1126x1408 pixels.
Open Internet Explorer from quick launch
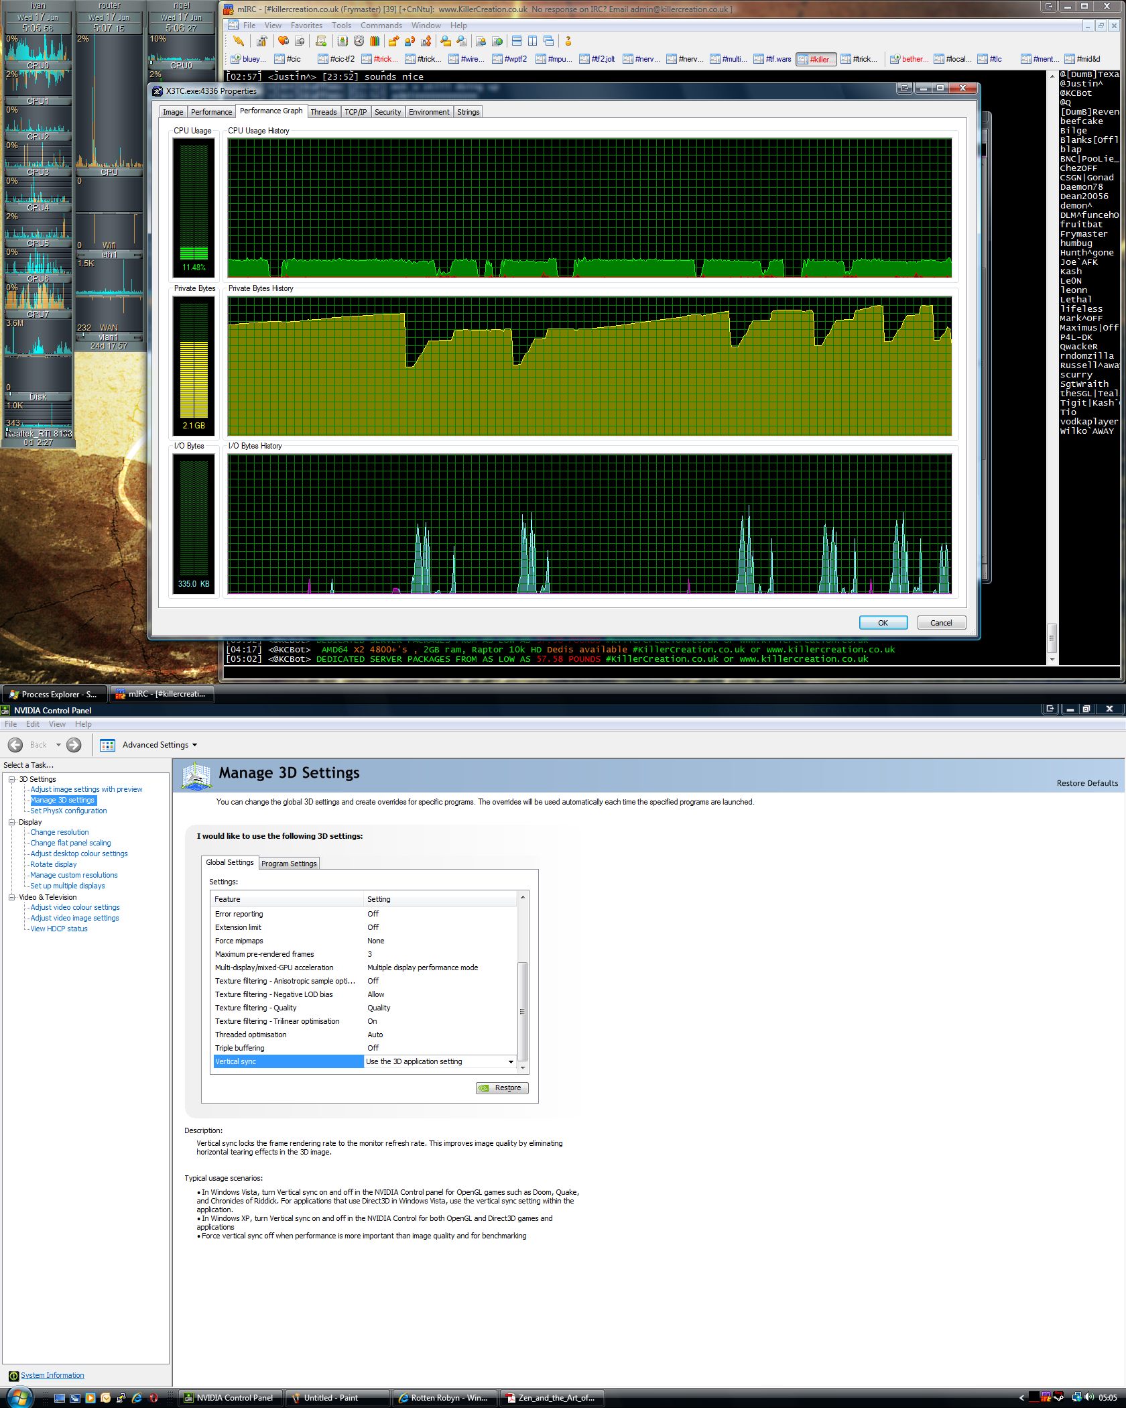(137, 1398)
